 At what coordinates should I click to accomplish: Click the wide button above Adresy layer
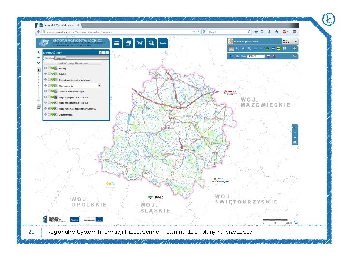point(73,63)
